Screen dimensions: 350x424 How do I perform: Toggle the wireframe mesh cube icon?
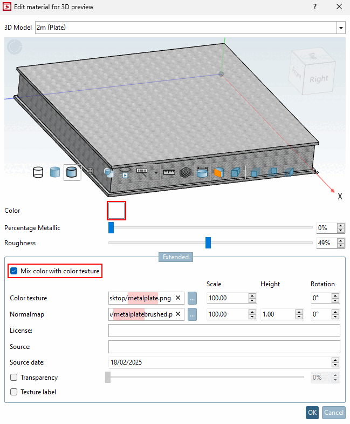point(186,172)
